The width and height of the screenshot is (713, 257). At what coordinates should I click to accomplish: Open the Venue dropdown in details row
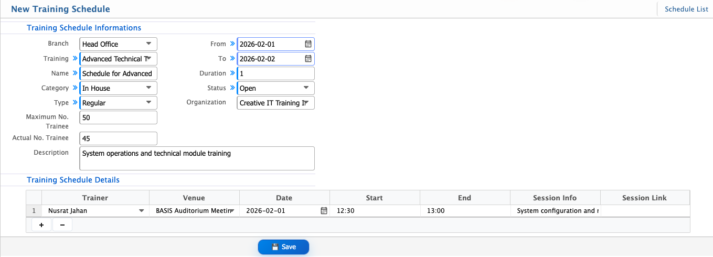pos(231,211)
